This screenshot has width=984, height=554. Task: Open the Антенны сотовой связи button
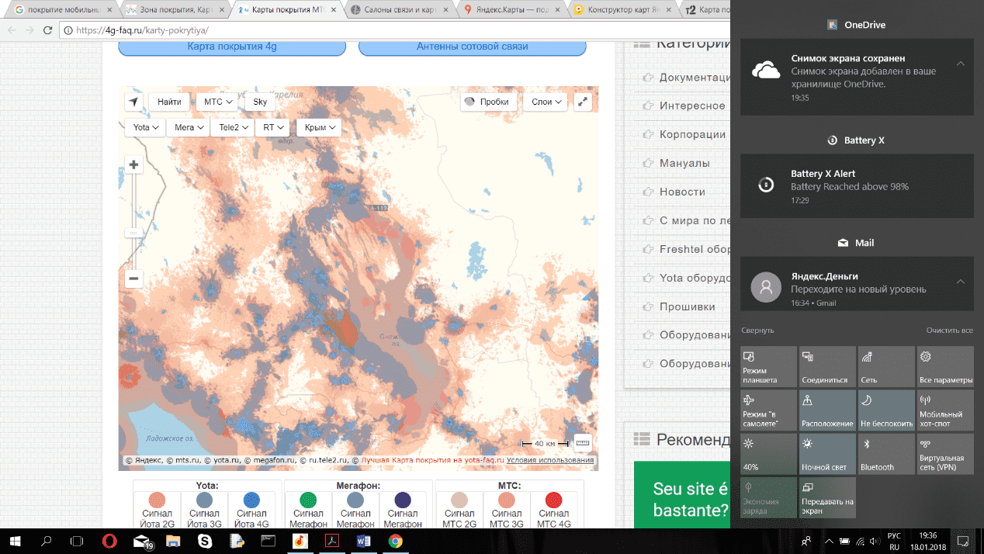tap(472, 47)
